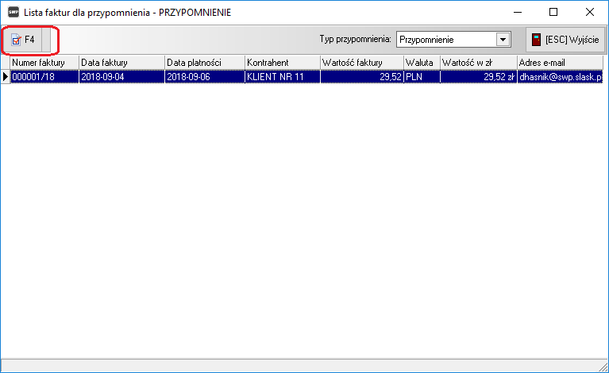Click the Data płatności column header

[x=204, y=63]
